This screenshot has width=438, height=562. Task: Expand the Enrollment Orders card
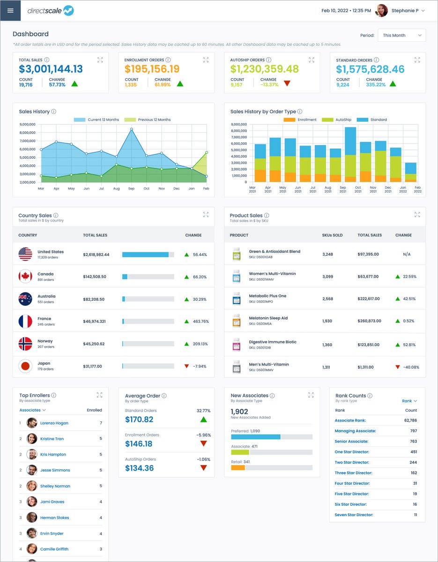click(206, 60)
